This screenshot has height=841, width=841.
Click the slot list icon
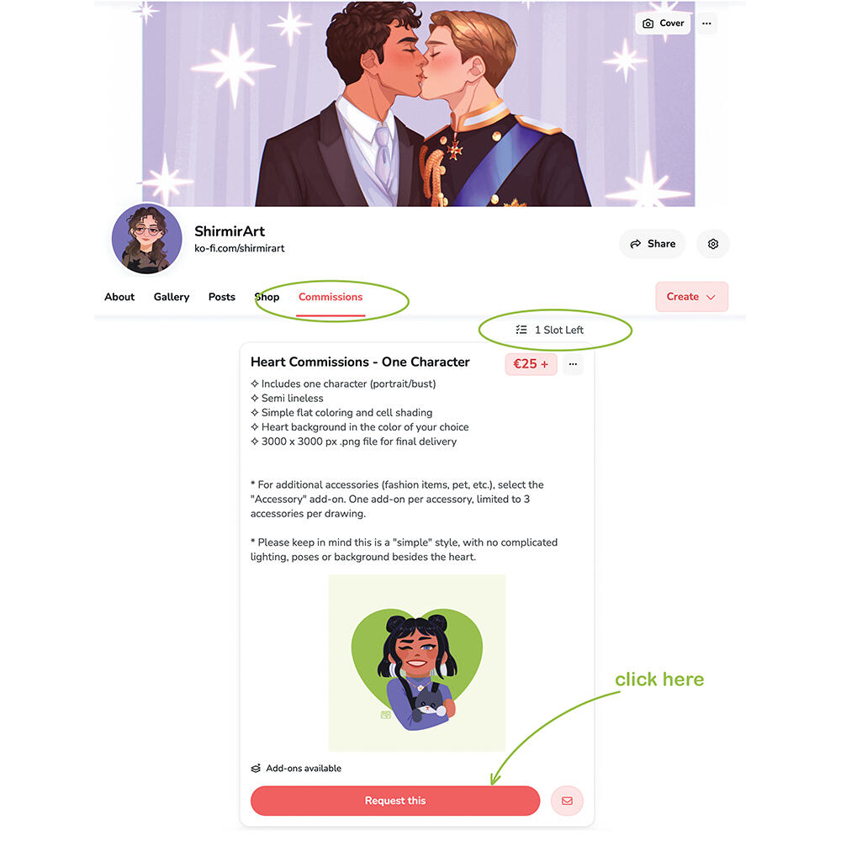(x=521, y=330)
